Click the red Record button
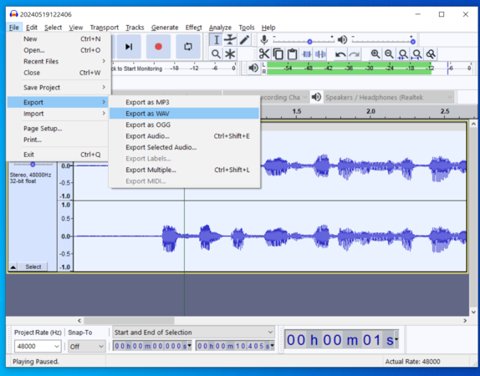Image resolution: width=480 pixels, height=376 pixels. pos(158,47)
